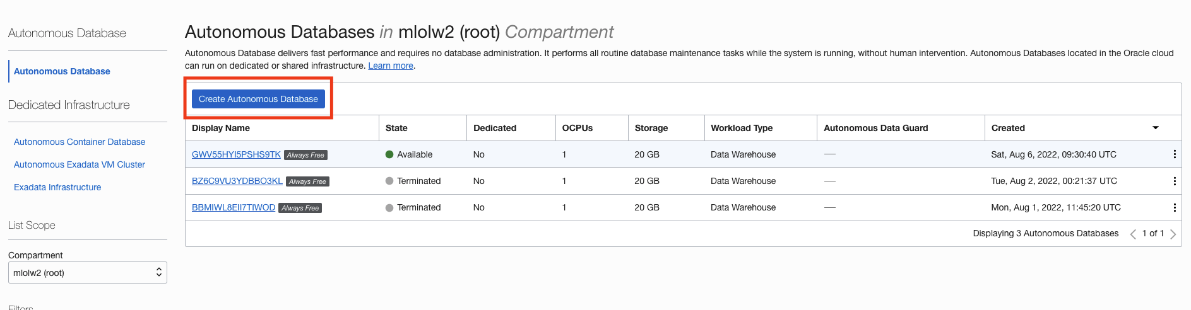Open the Learn more link
The width and height of the screenshot is (1191, 310).
tap(391, 66)
